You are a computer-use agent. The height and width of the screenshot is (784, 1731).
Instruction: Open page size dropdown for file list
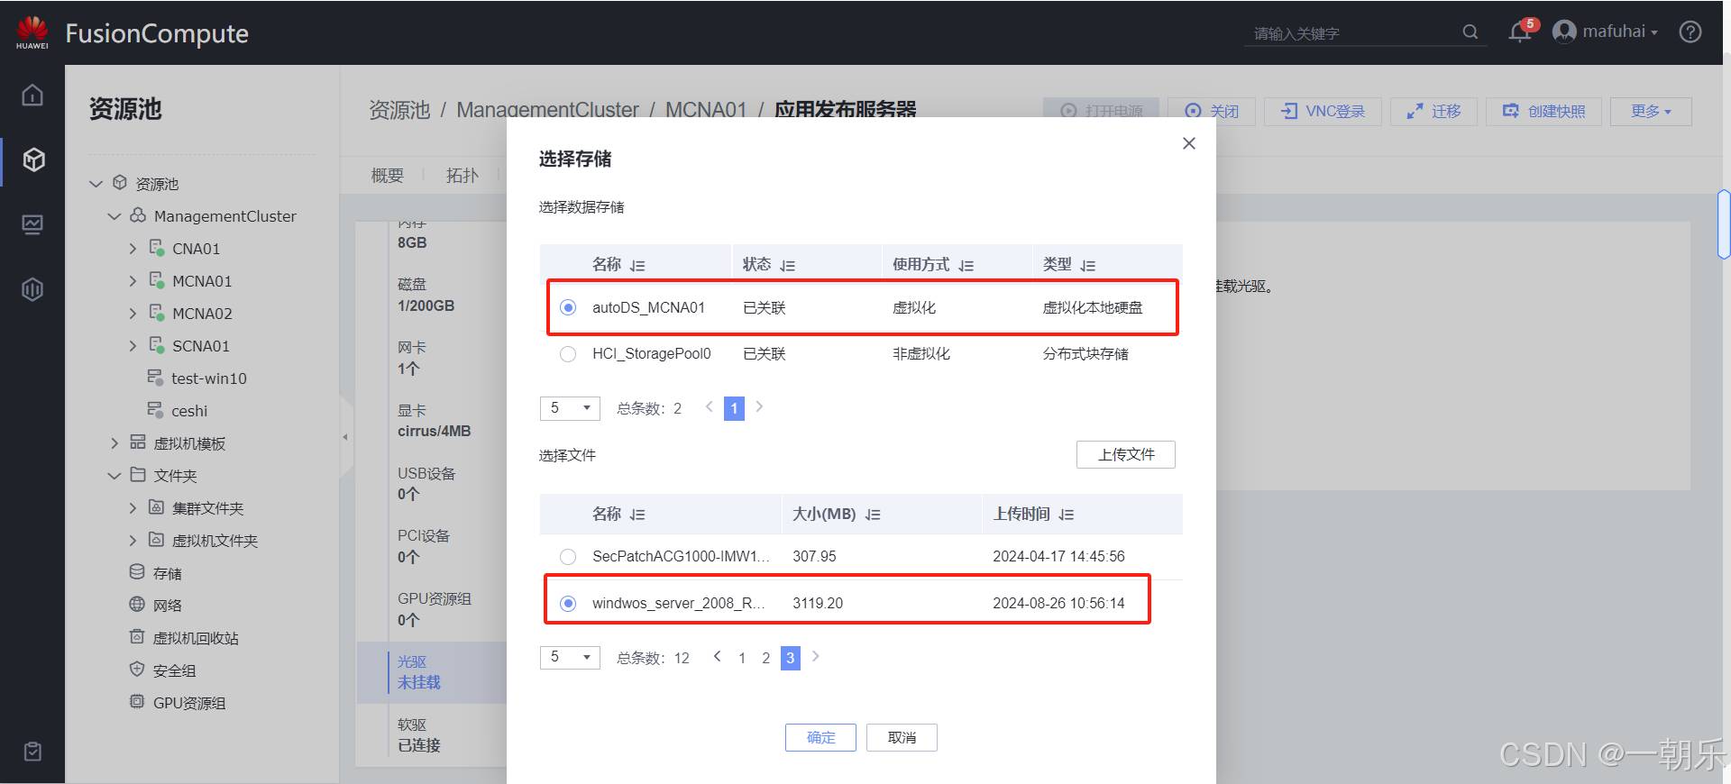click(x=570, y=657)
